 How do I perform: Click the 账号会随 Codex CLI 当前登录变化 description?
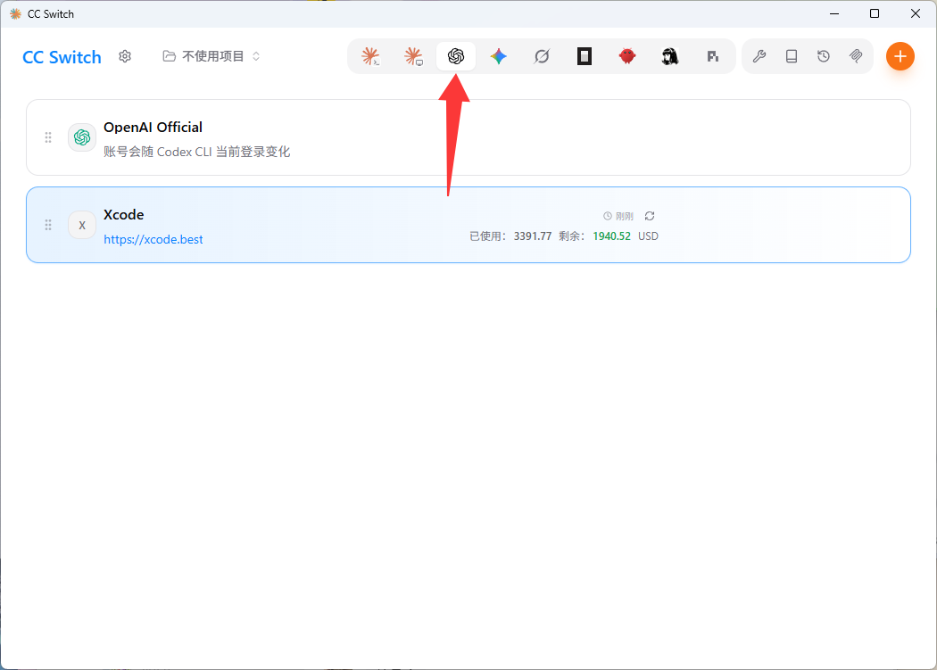tap(196, 152)
